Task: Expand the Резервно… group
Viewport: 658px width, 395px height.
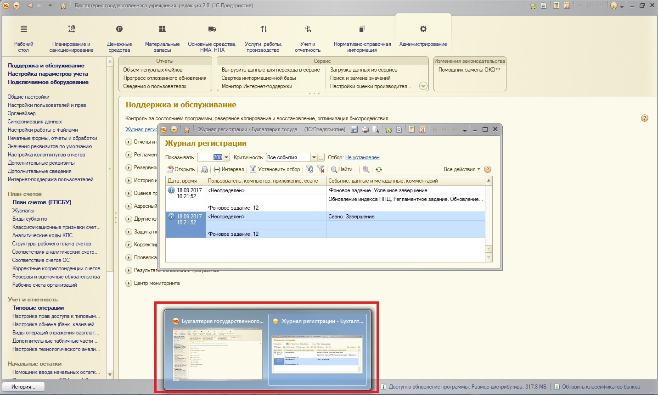Action: click(129, 167)
